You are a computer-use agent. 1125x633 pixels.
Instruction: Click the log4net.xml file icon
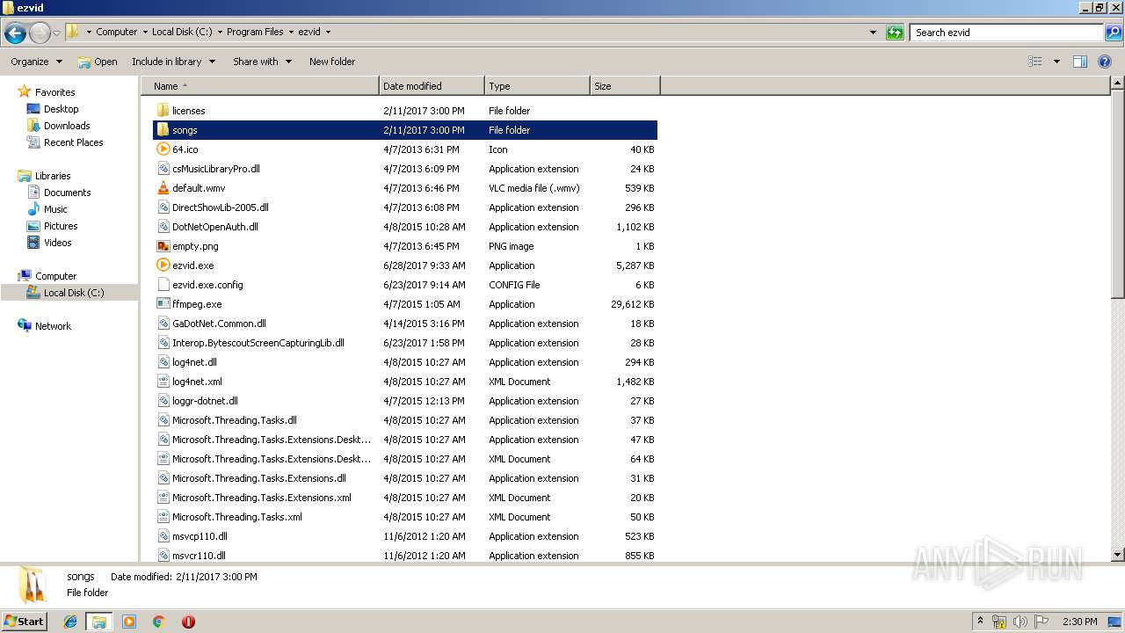click(x=163, y=382)
